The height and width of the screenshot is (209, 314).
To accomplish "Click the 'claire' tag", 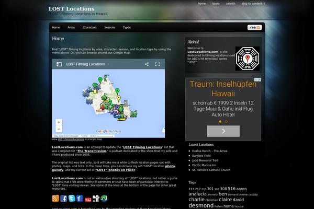I will click(225, 200).
